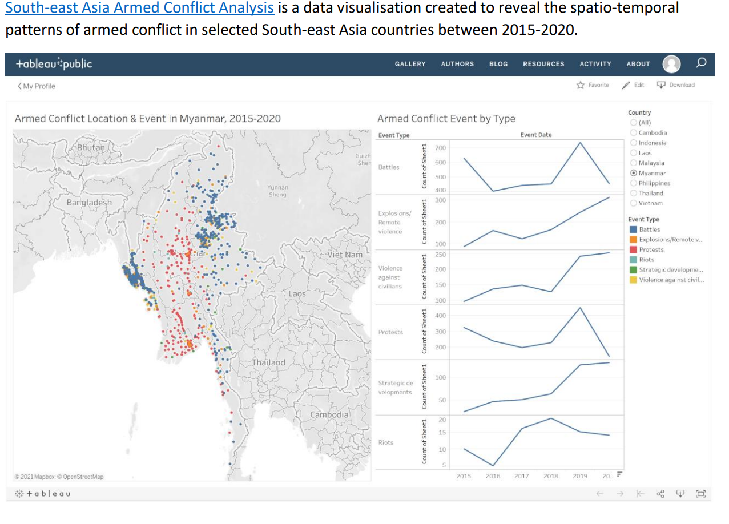Click the revert arrow in bottom toolbar
The height and width of the screenshot is (524, 729).
641,494
